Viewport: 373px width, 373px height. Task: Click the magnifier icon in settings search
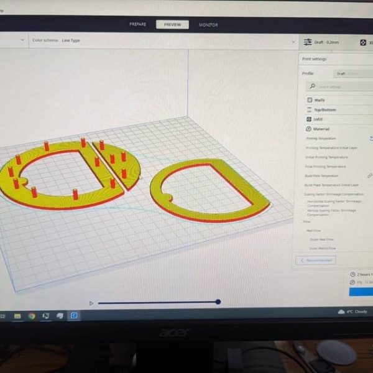(312, 86)
